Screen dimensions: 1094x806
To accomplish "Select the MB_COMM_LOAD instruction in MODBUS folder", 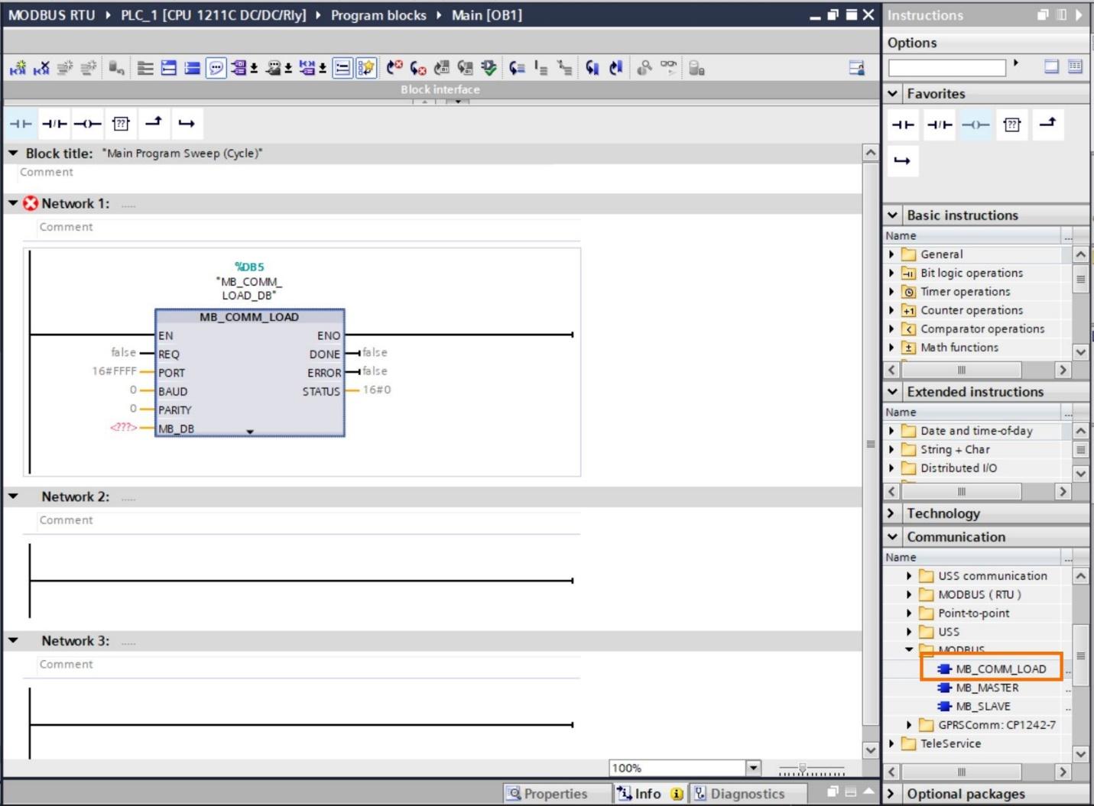I will point(998,668).
